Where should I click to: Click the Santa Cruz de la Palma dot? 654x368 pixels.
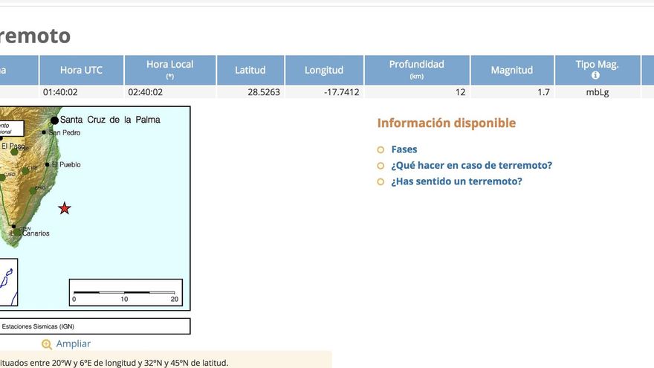coord(54,120)
